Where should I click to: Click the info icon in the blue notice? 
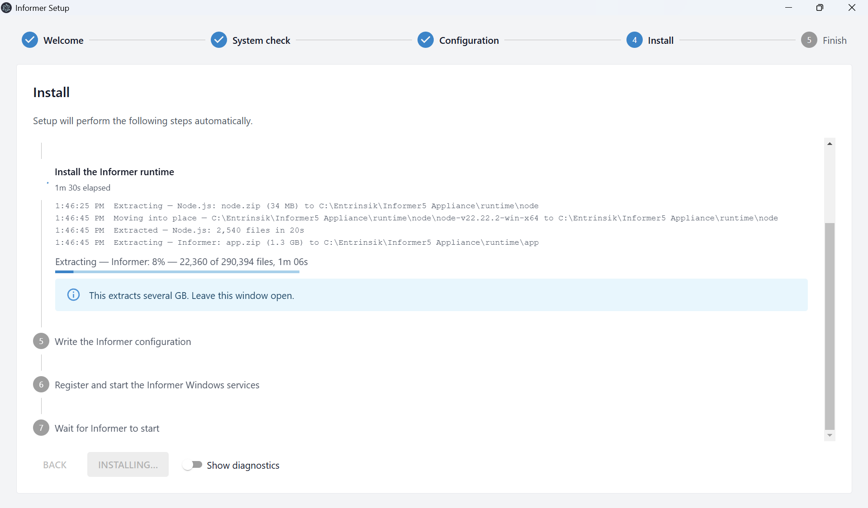point(73,295)
